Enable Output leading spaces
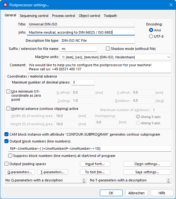This screenshot has height=199, width=176. coord(7,164)
